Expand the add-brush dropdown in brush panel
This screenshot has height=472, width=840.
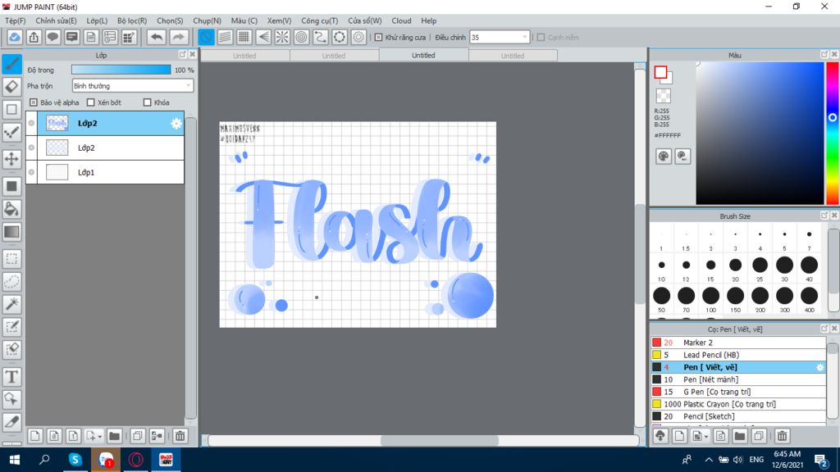click(705, 437)
